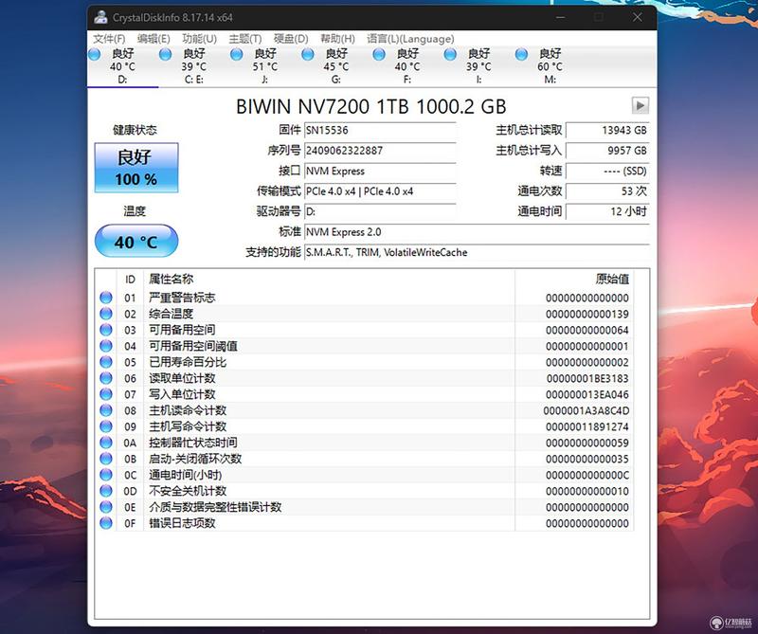Click the status dot for 通电时间(小时)

point(106,475)
